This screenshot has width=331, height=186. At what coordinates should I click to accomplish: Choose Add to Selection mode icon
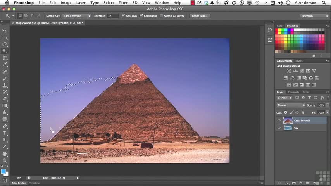(x=26, y=15)
